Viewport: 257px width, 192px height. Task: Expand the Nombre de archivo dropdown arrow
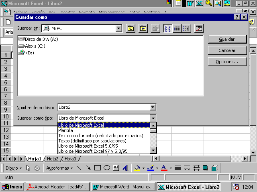[153, 107]
